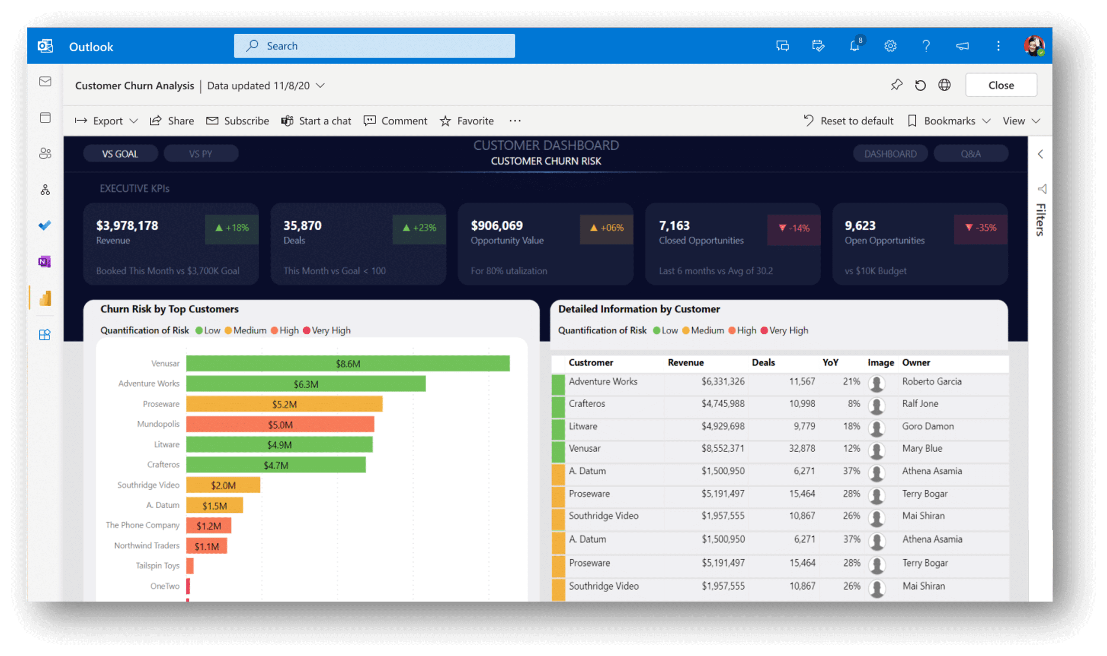The height and width of the screenshot is (656, 1107).
Task: Open OneNote from the left rail
Action: tap(45, 262)
